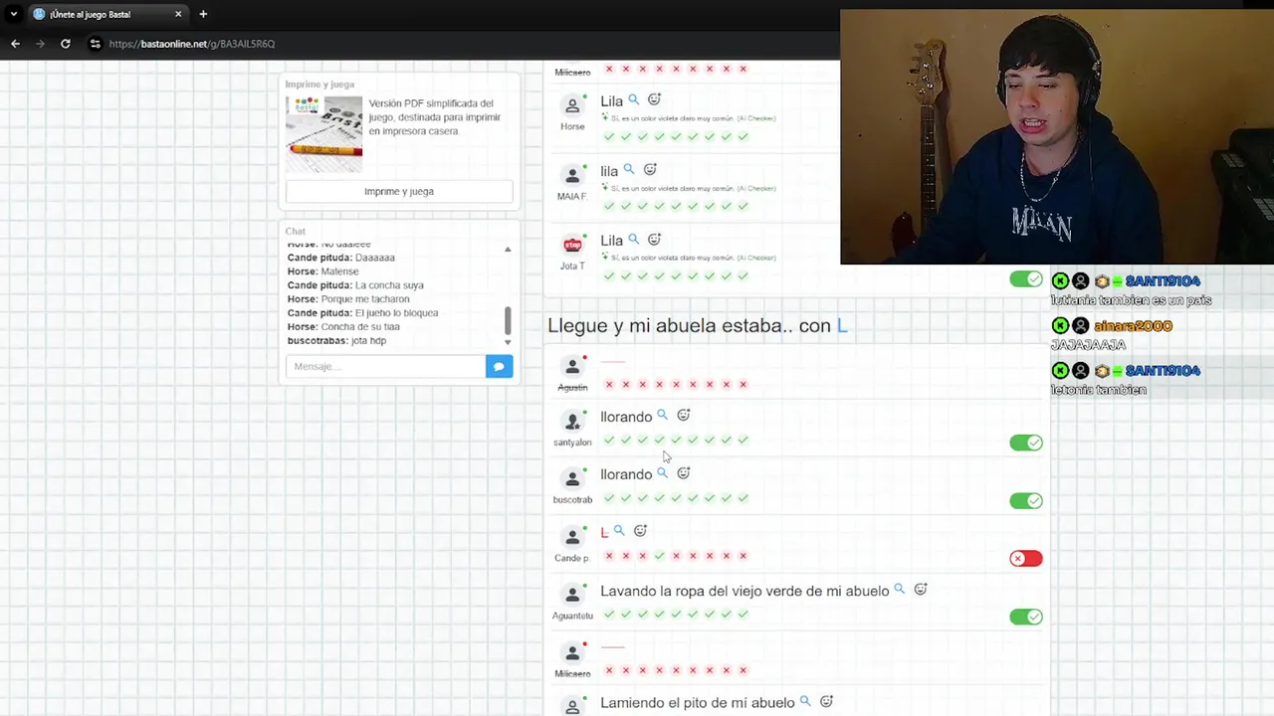Add emoji reaction to Jota T's Lila
This screenshot has width=1274, height=716.
[x=654, y=240]
